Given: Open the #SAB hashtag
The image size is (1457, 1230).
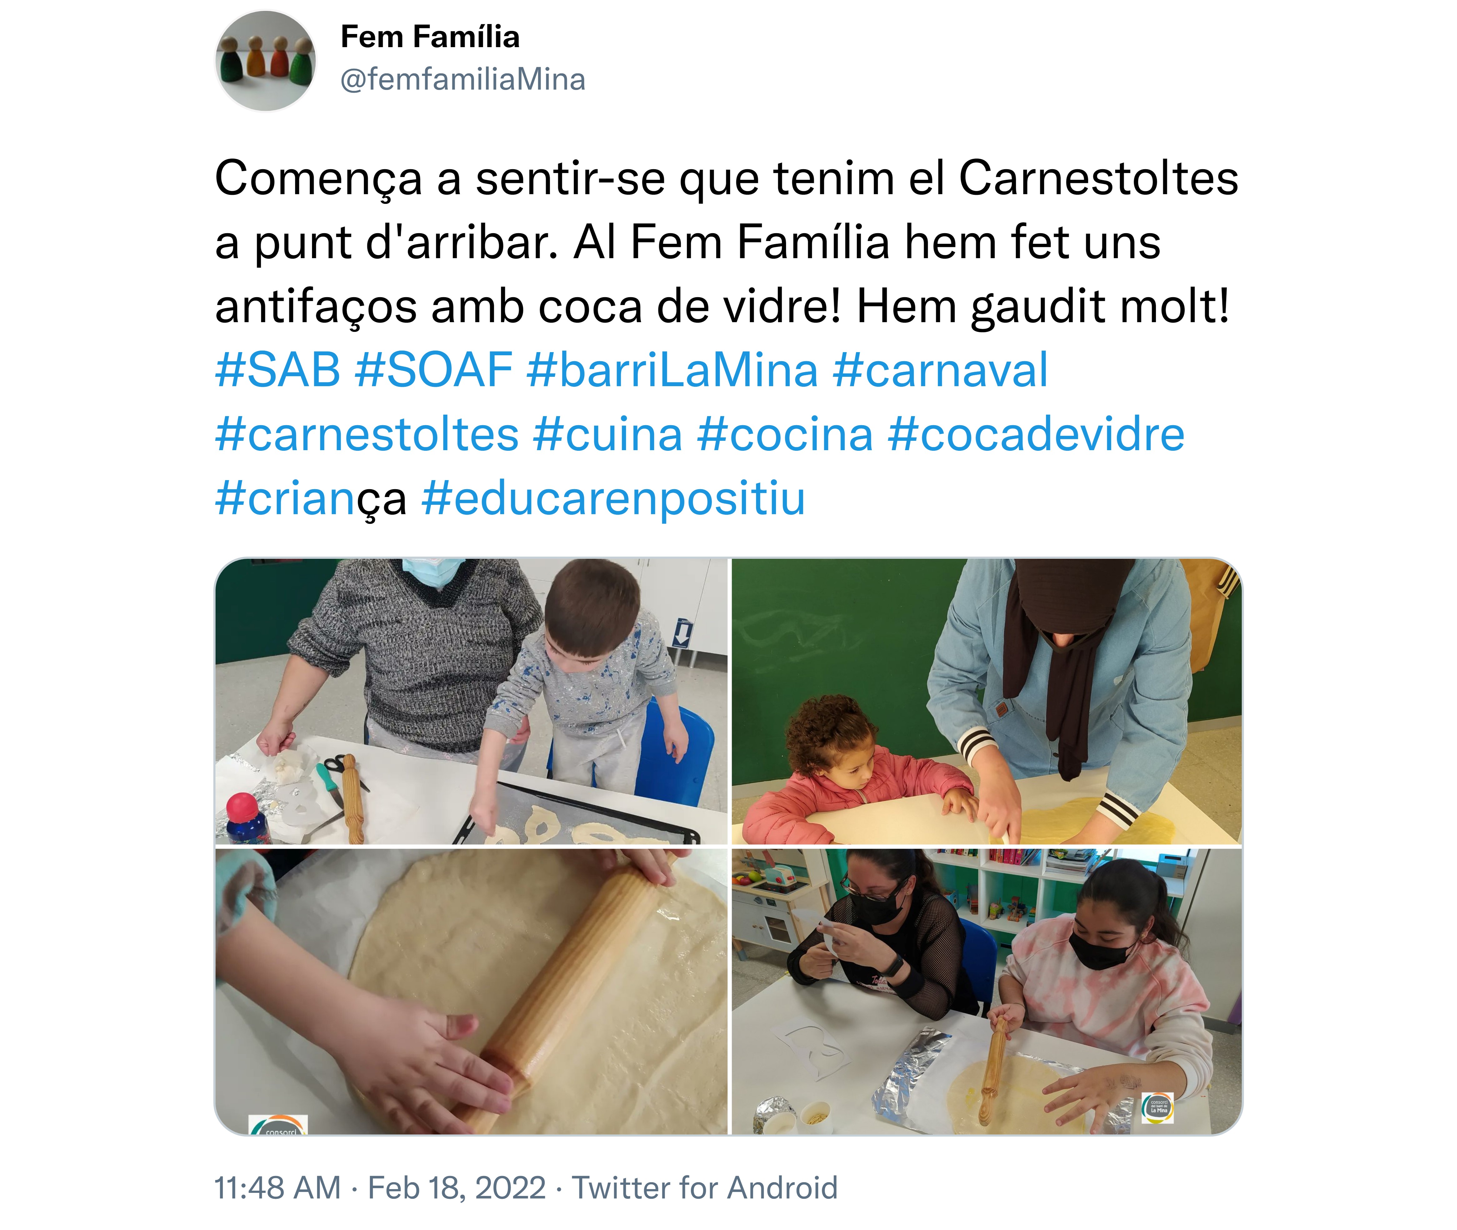Looking at the screenshot, I should (278, 370).
